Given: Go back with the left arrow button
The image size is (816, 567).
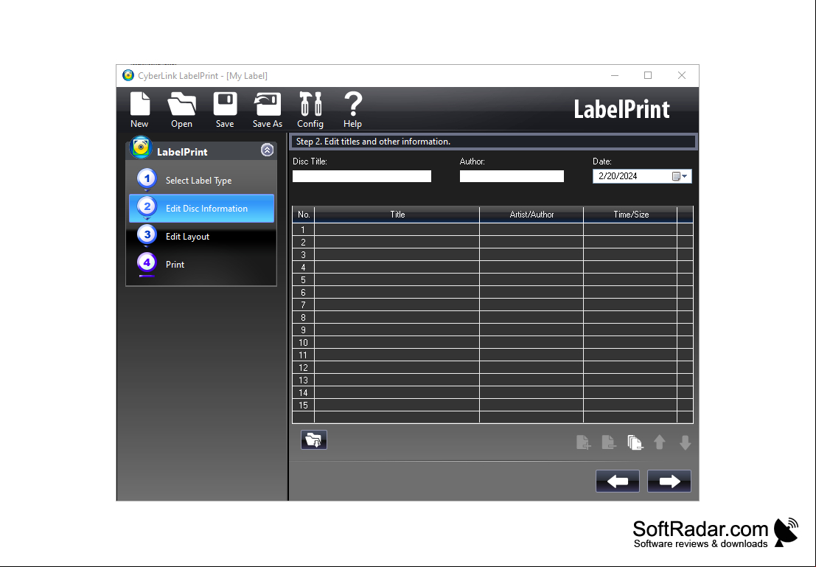Looking at the screenshot, I should (x=618, y=481).
